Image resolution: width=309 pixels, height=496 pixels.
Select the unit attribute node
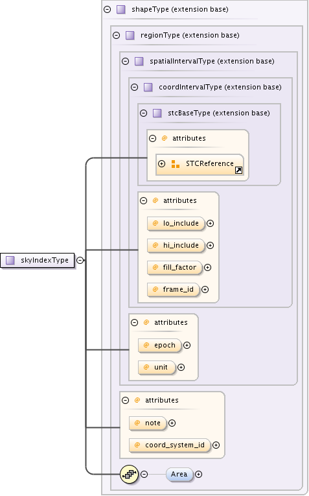pyautogui.click(x=157, y=368)
